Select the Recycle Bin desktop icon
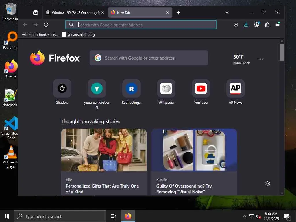 10,12
